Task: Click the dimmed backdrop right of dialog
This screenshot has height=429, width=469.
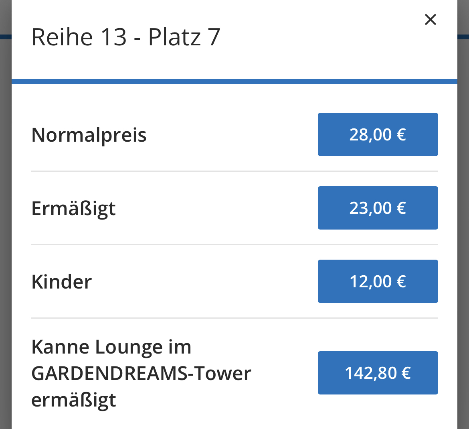Action: [x=463, y=241]
